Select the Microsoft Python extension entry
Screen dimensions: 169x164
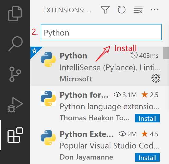click(x=97, y=66)
